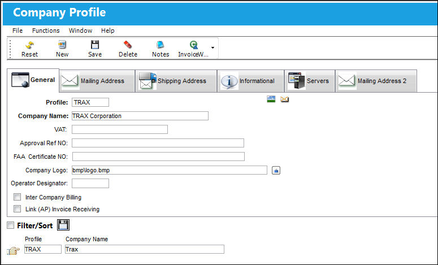
Task: Check Link (AP) Invoice Receiving
Action: pos(18,208)
